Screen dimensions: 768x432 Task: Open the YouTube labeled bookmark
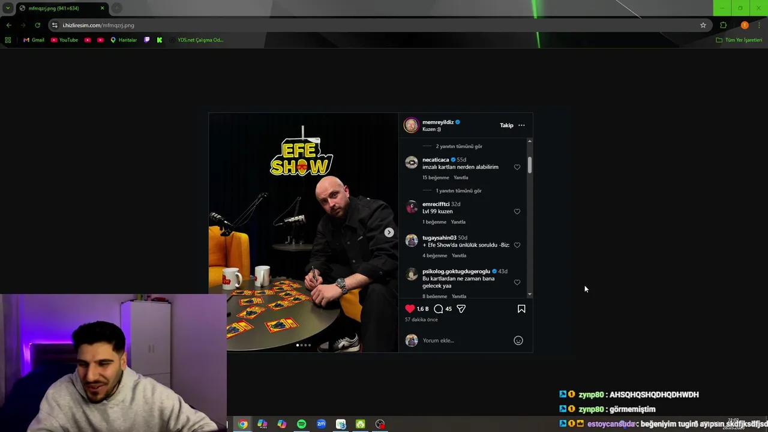tap(64, 40)
